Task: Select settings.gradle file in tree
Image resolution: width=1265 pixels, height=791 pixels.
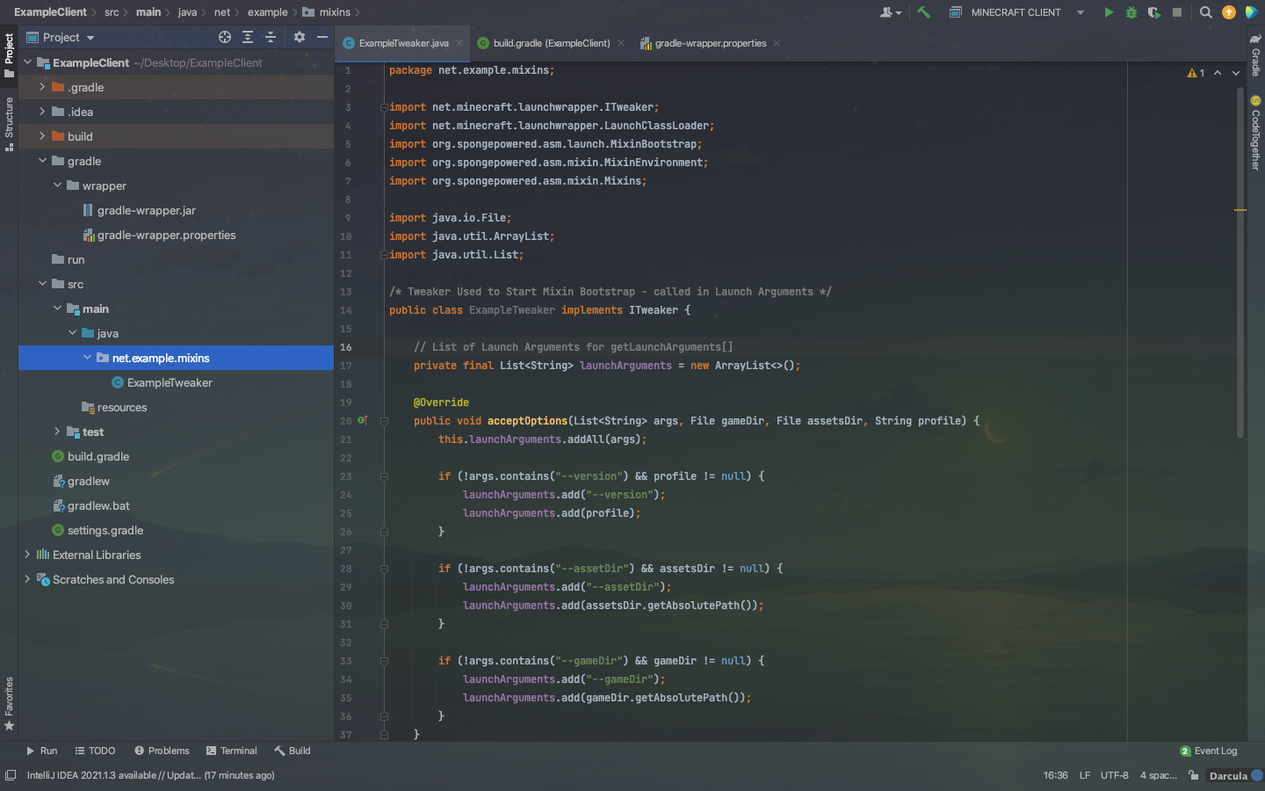Action: pyautogui.click(x=105, y=530)
